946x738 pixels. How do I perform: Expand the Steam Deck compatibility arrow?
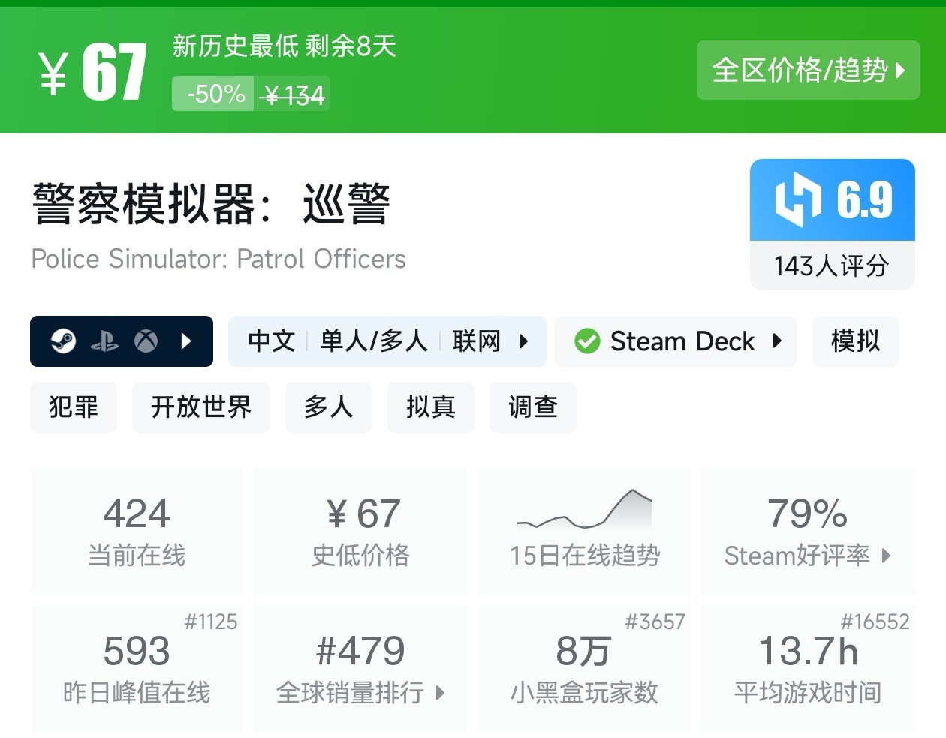tap(777, 341)
